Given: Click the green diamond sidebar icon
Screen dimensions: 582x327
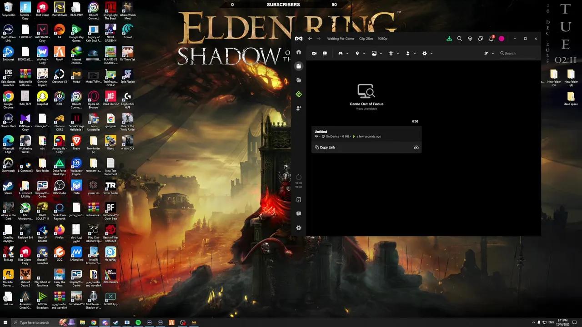Looking at the screenshot, I should [x=299, y=94].
